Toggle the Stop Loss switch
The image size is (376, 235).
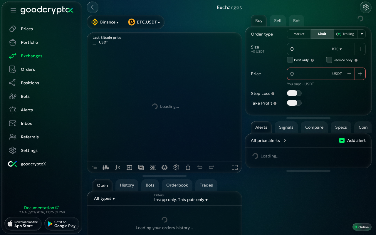click(x=294, y=93)
